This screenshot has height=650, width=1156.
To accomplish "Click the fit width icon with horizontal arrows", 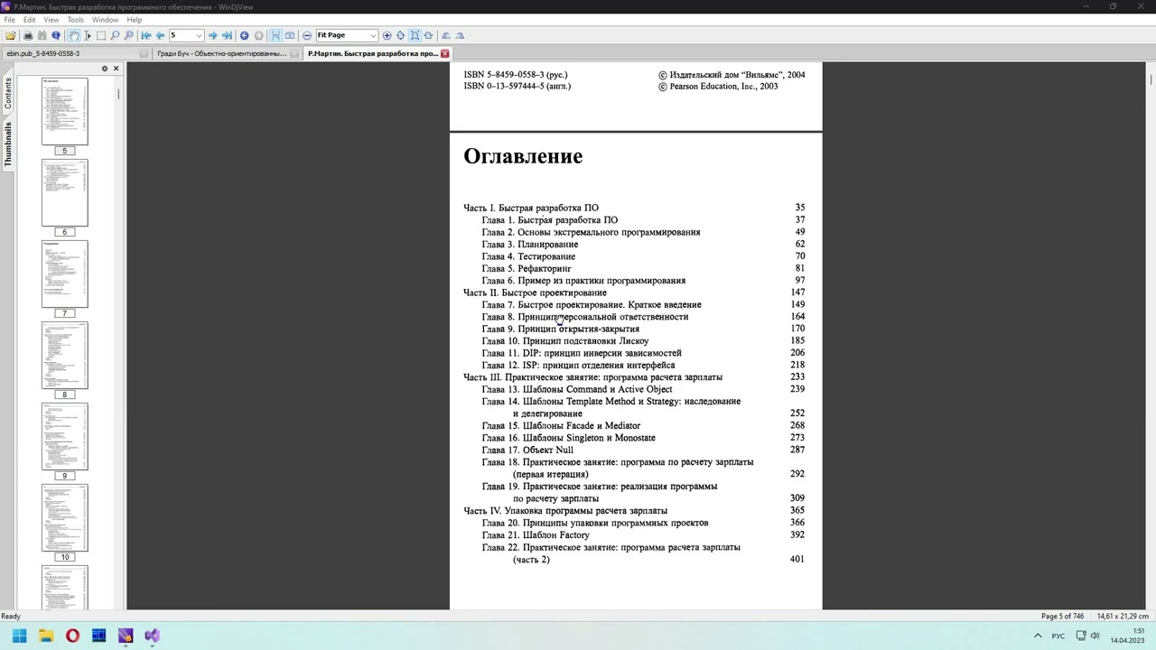I will click(428, 35).
